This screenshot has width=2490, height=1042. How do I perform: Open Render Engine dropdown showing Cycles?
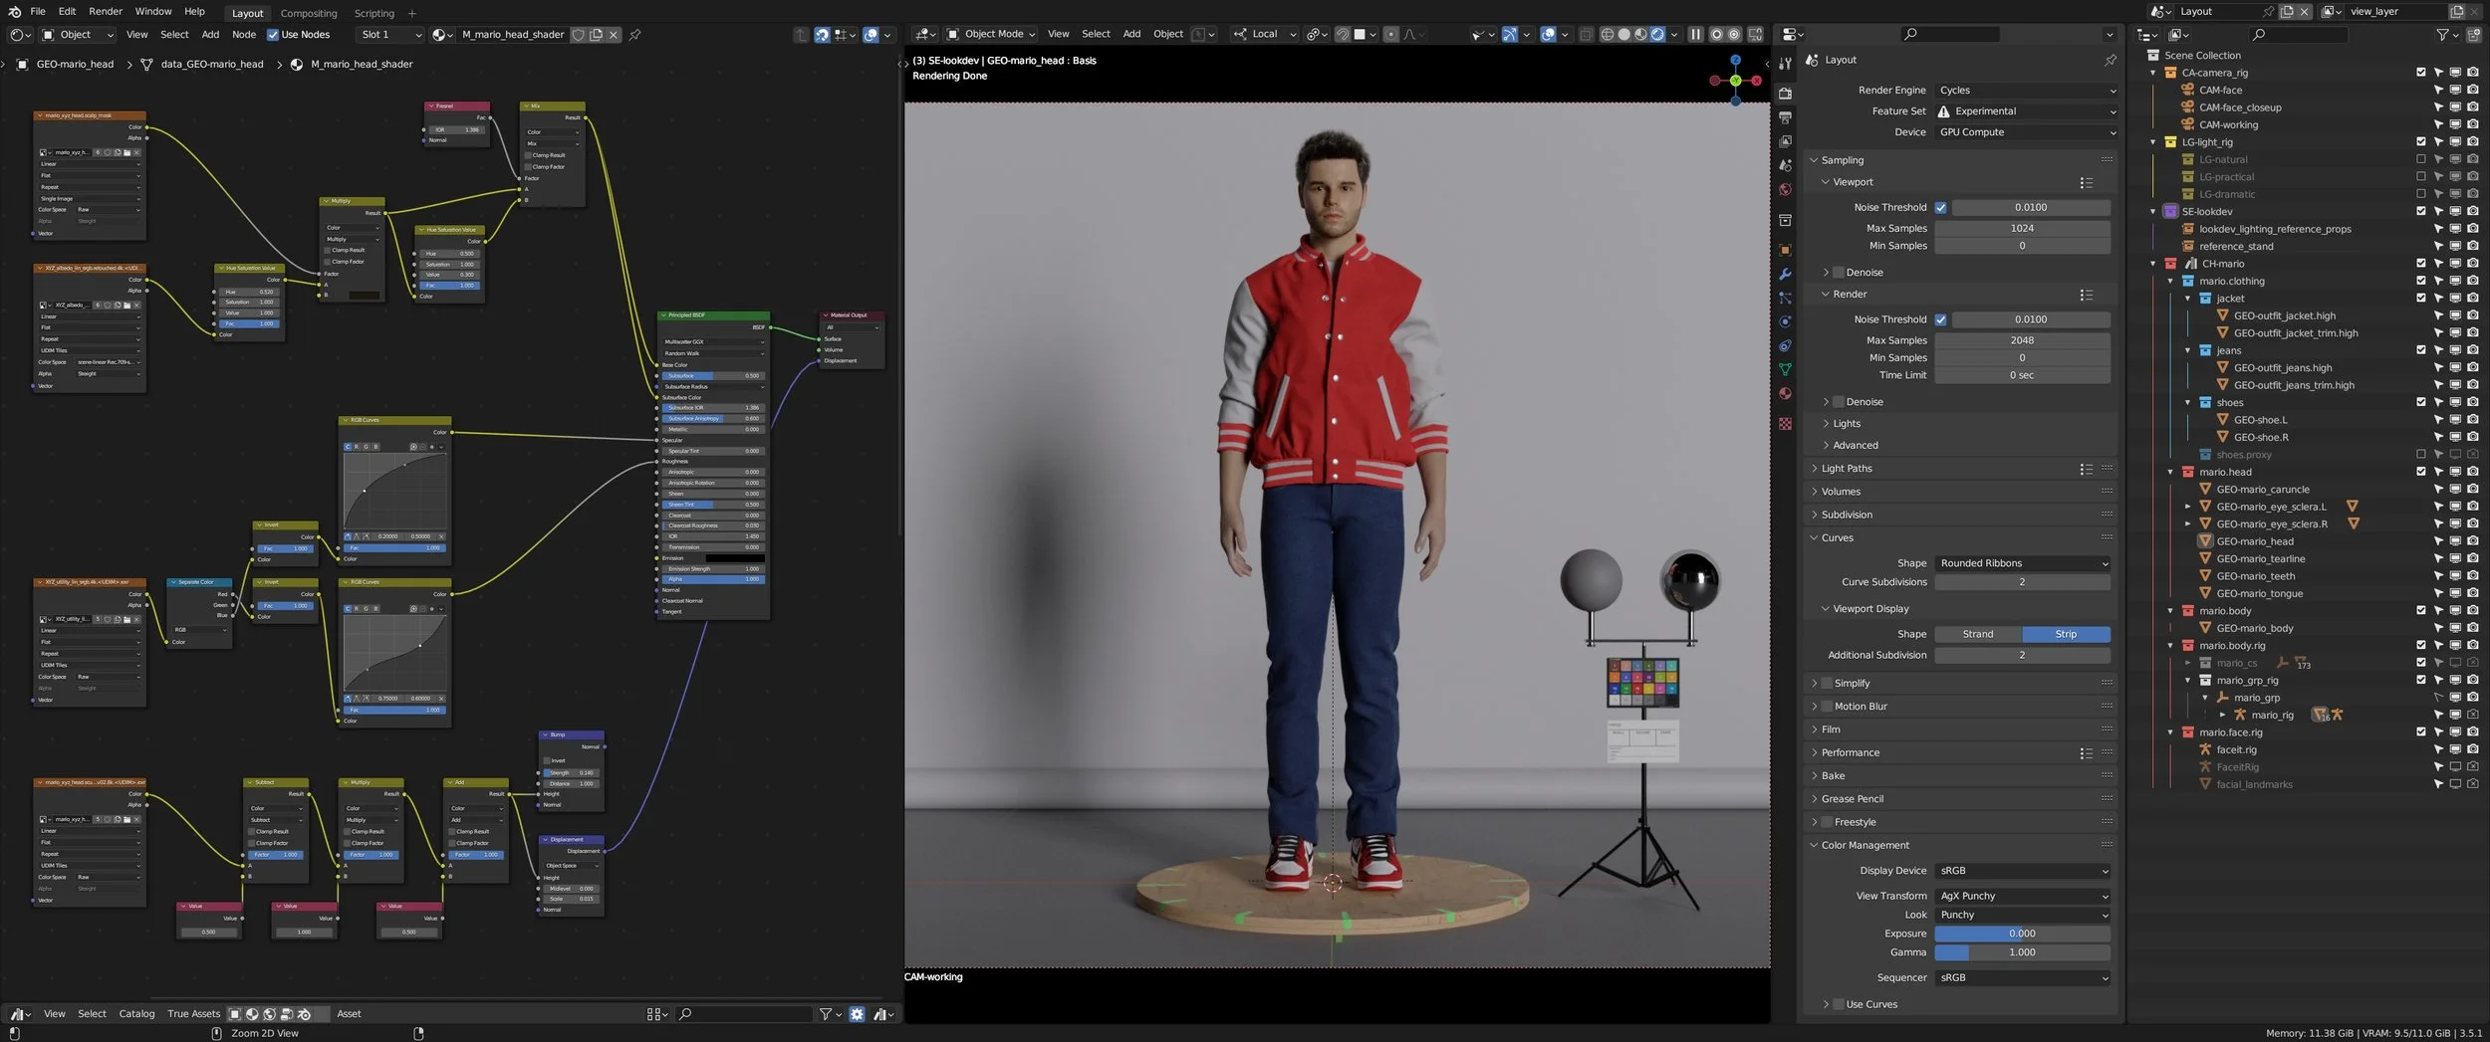point(2026,91)
